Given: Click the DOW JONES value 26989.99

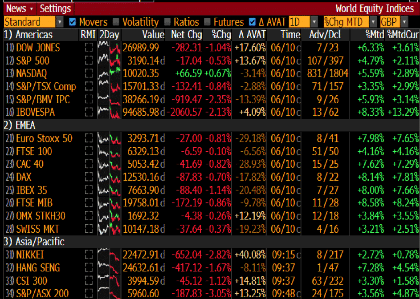Looking at the screenshot, I should pos(141,48).
